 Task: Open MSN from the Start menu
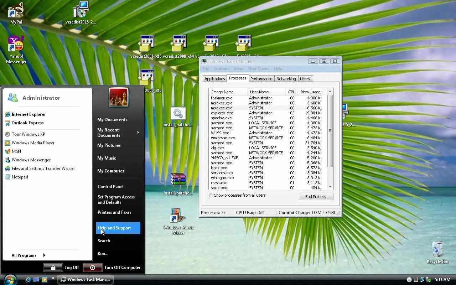click(x=13, y=151)
